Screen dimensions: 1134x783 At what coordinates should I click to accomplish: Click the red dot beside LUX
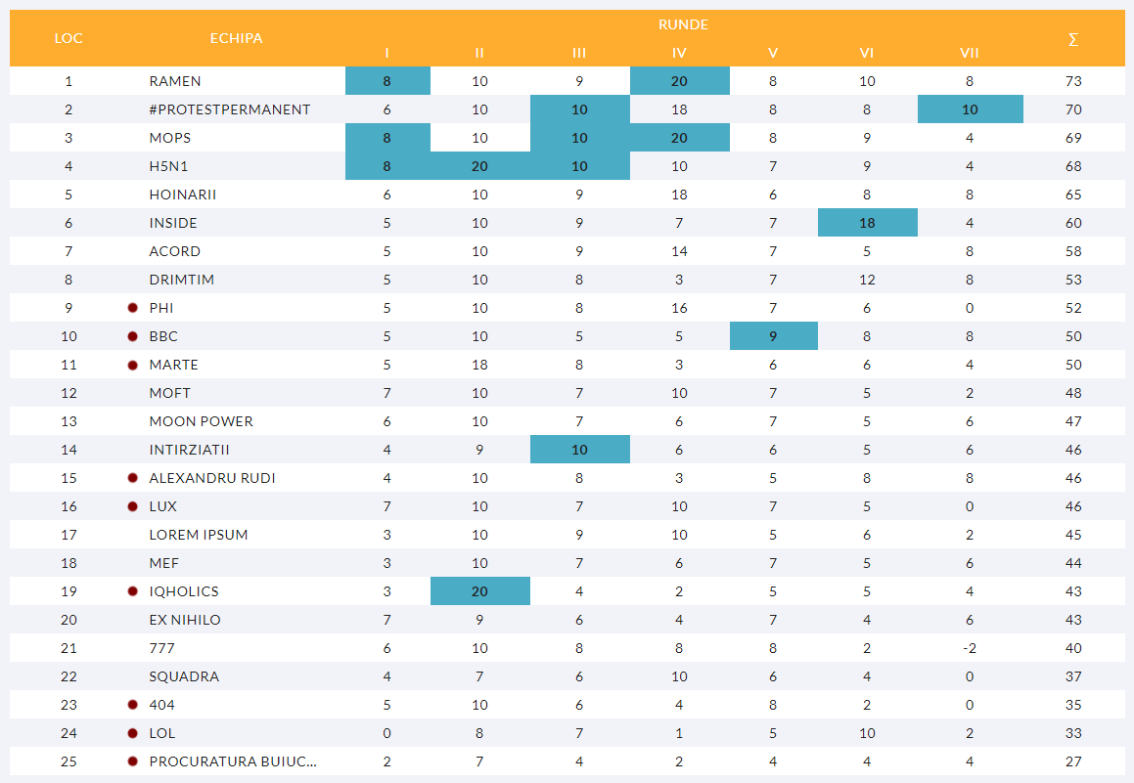click(132, 506)
